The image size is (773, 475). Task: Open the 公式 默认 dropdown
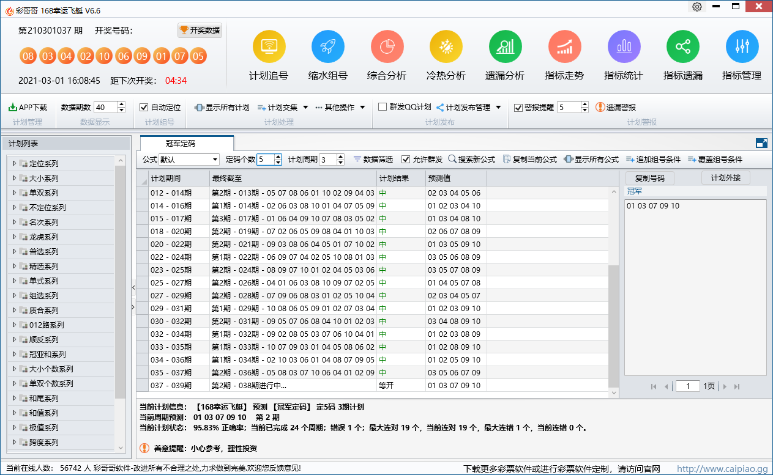pyautogui.click(x=189, y=160)
